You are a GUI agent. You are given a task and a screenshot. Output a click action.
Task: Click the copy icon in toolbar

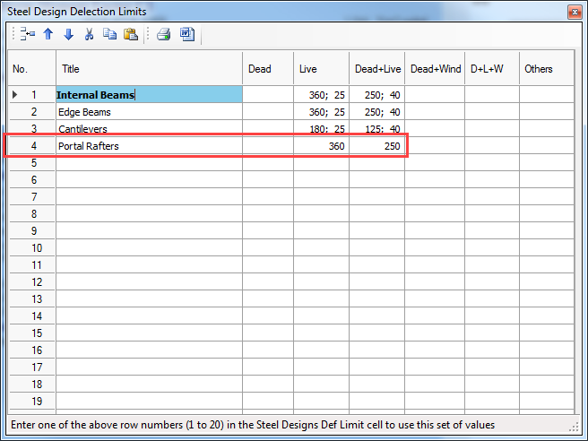tap(109, 35)
